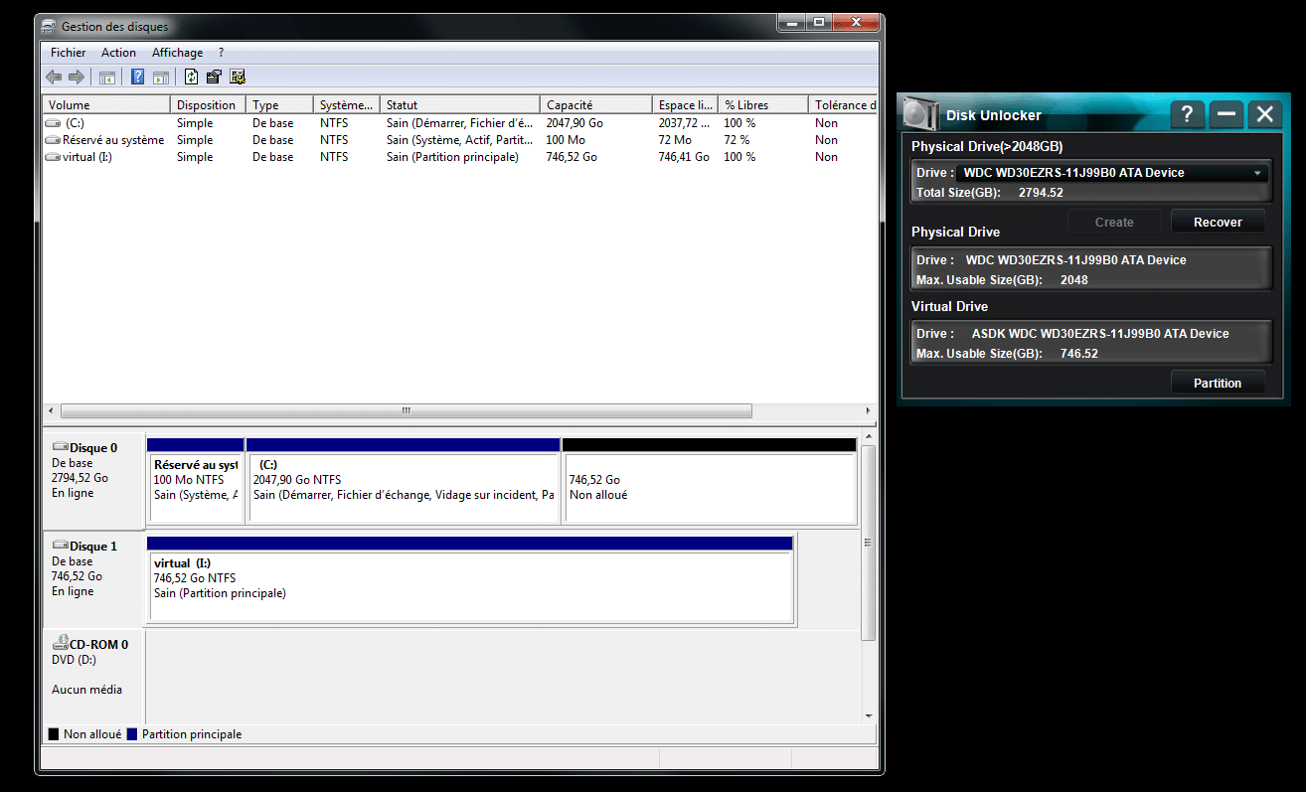Sort by the Statut column header
The image size is (1306, 792).
coord(461,104)
